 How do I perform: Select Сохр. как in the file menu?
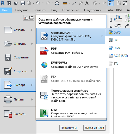click(18, 71)
